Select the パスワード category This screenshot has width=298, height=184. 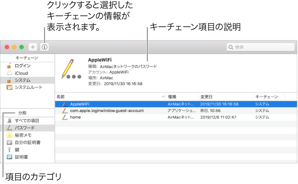pyautogui.click(x=27, y=128)
